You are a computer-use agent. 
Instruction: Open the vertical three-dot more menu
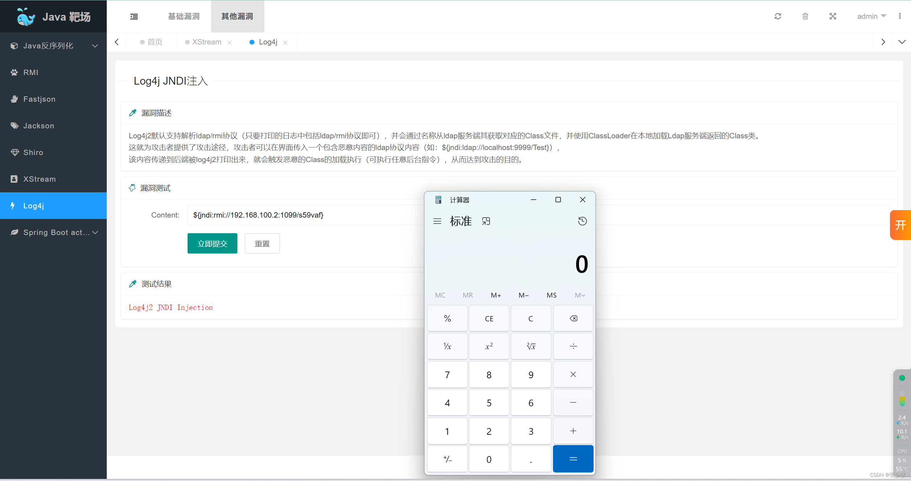(x=900, y=16)
